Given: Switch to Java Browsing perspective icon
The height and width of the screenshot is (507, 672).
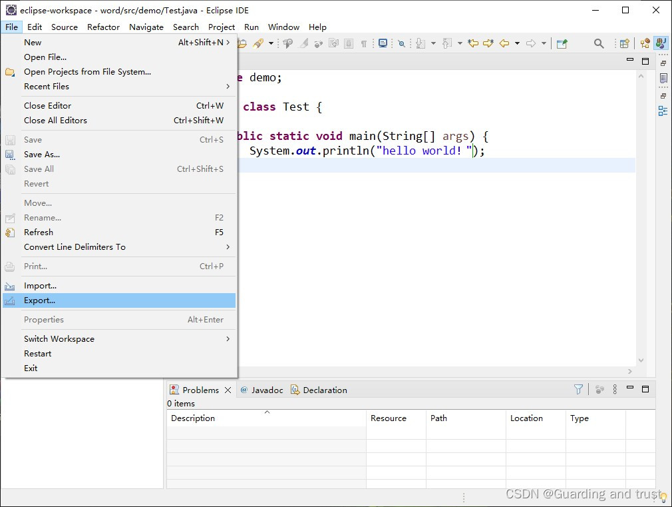Looking at the screenshot, I should [x=645, y=43].
